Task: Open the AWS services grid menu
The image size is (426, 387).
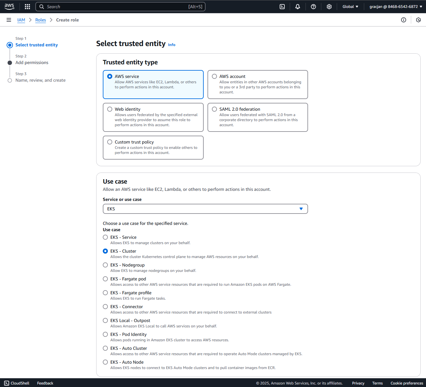Action: (27, 7)
